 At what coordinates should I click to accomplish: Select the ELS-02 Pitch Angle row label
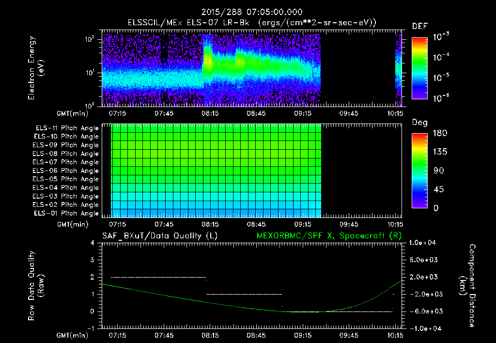tap(65, 205)
